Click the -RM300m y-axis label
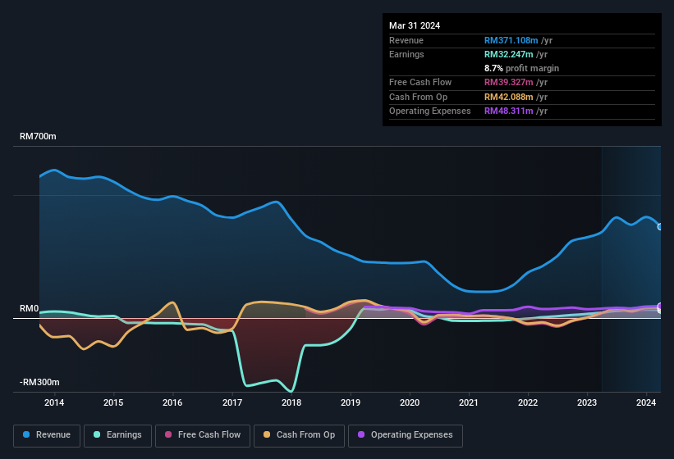Image resolution: width=674 pixels, height=459 pixels. pyautogui.click(x=39, y=382)
